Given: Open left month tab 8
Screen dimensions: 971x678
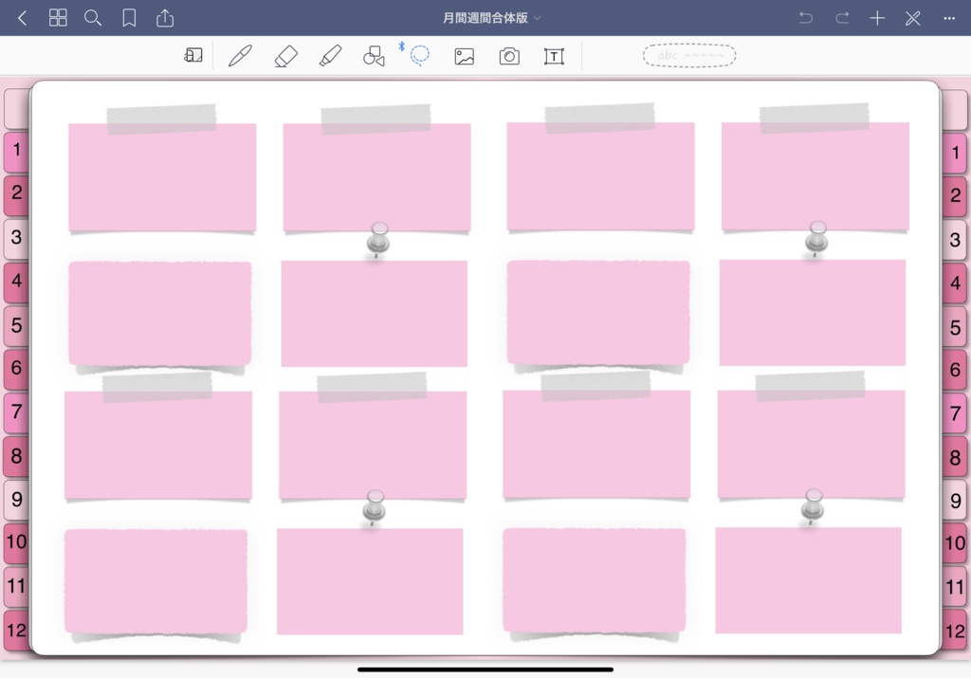Looking at the screenshot, I should [x=17, y=456].
